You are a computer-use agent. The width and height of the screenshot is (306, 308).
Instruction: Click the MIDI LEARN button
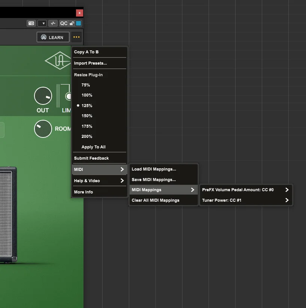[53, 37]
